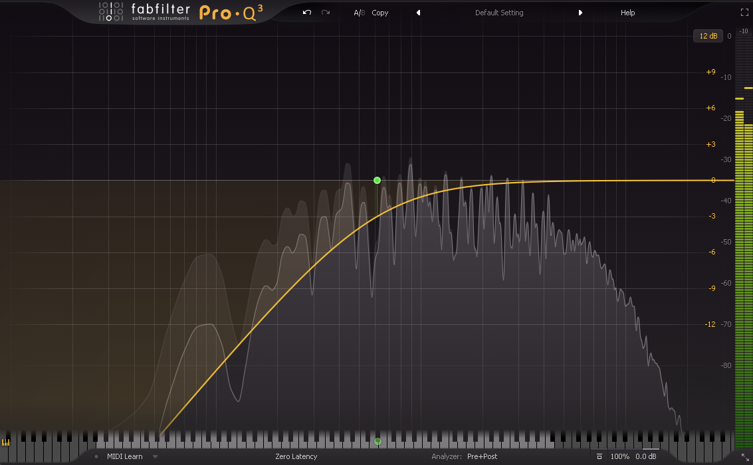Toggle the A/B comparison state
Screen dimensions: 753x465
coord(359,13)
